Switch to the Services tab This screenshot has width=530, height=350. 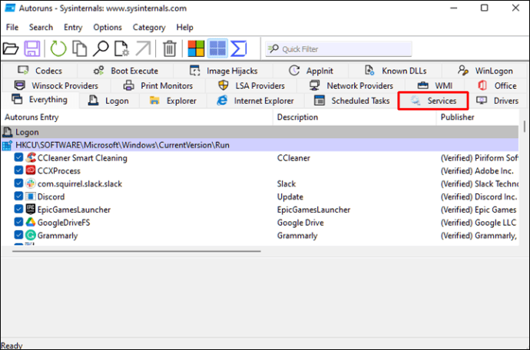click(433, 101)
